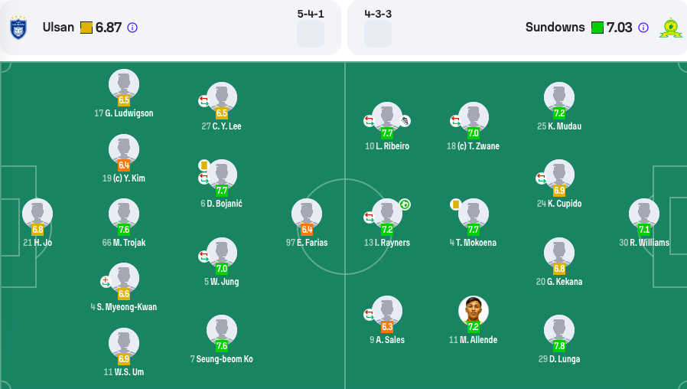Select Sundowns' 4-3-3 formation box

(378, 34)
